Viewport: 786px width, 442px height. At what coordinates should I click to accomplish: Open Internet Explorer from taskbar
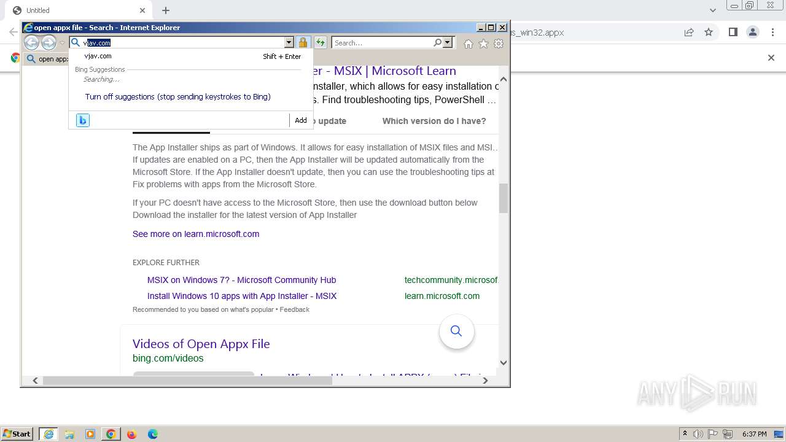click(x=48, y=434)
